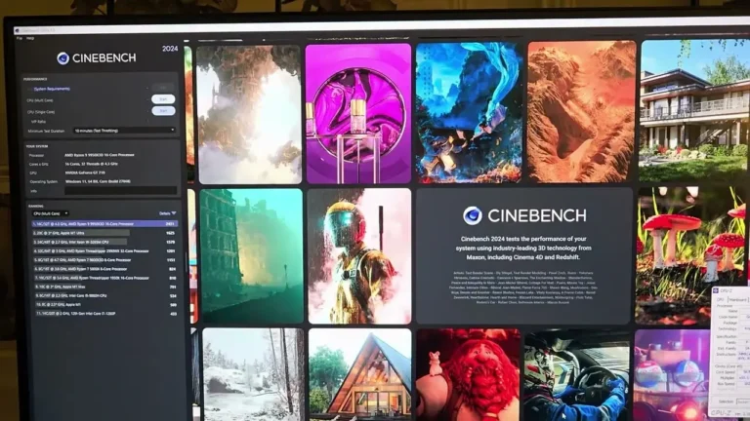Open the Selection socket dropdown in CPU-Z
Viewport: 750px width, 421px height.
coord(743,402)
